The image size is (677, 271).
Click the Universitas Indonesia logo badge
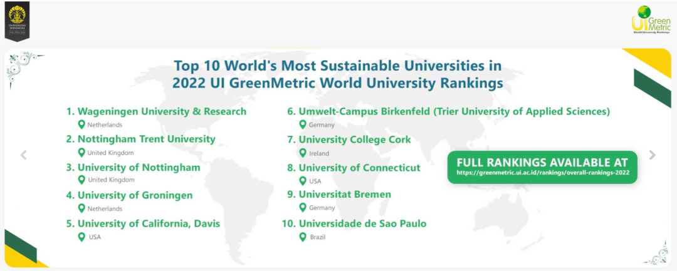click(18, 21)
